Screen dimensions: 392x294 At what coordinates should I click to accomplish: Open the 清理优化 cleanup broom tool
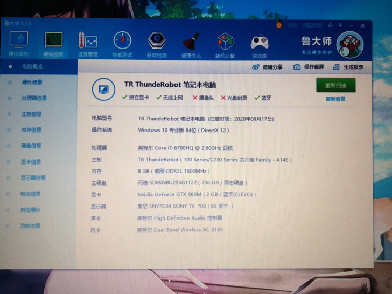coord(191,45)
